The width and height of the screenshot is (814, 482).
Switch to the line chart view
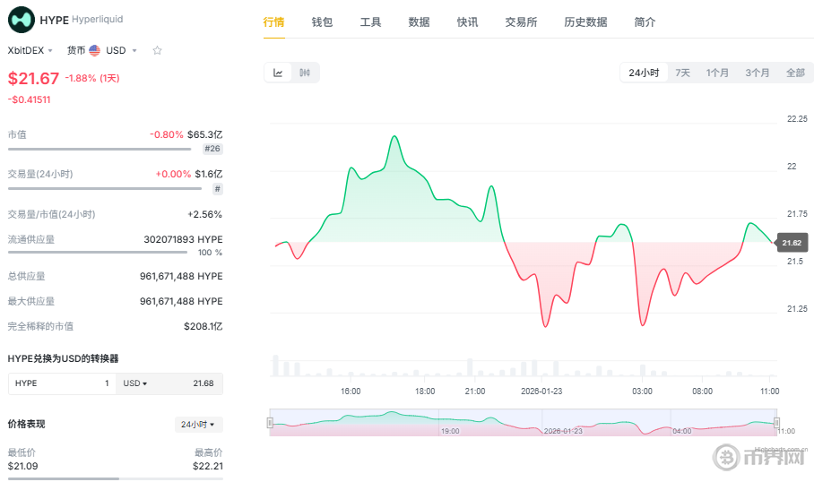[278, 73]
